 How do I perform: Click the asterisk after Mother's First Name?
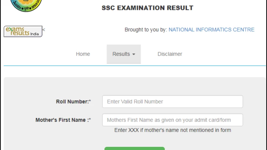point(90,120)
